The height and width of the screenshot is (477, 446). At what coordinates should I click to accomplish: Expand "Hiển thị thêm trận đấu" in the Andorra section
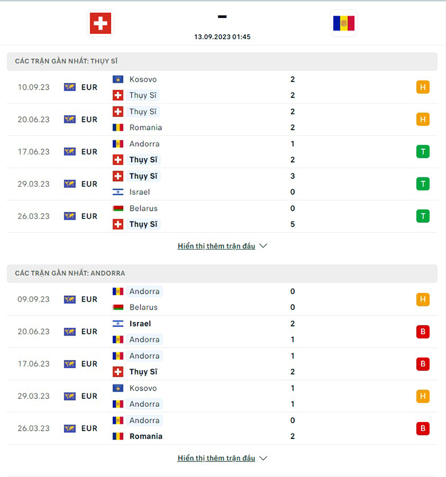pyautogui.click(x=216, y=458)
